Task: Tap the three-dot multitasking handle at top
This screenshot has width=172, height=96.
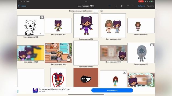Action: tap(86, 1)
